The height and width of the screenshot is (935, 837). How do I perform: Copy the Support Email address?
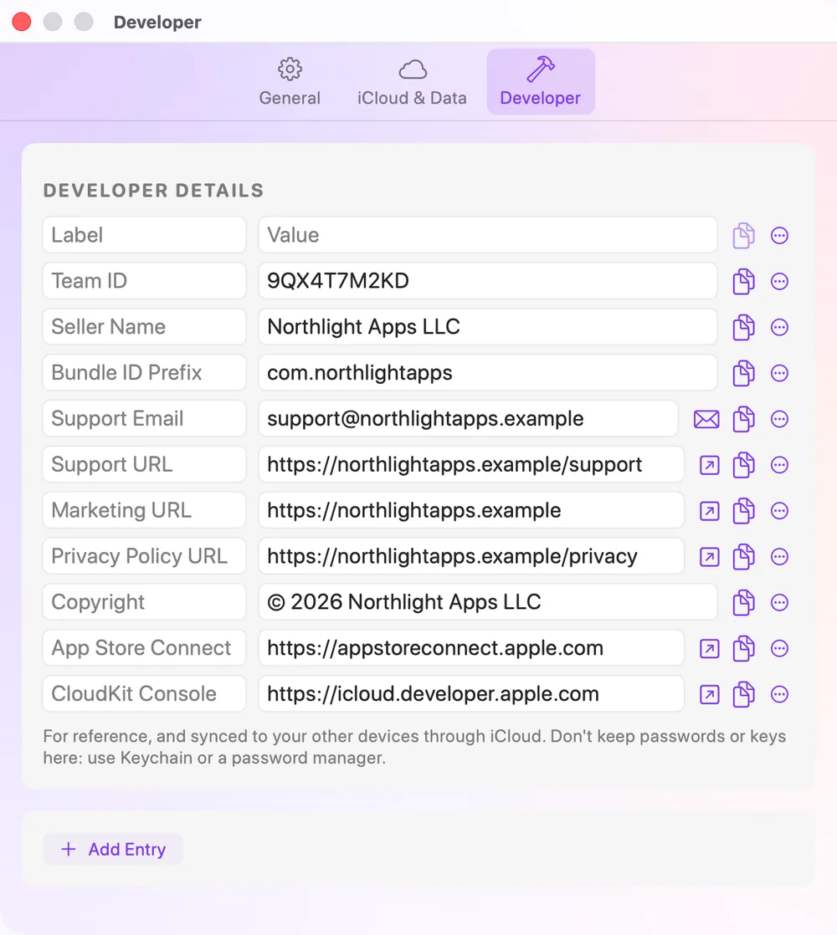tap(743, 419)
